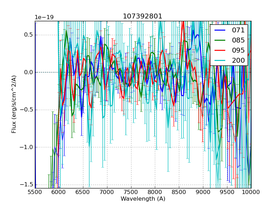279x209 pixels.
Task: Select the red 095 legend line swatch
Action: (220, 50)
